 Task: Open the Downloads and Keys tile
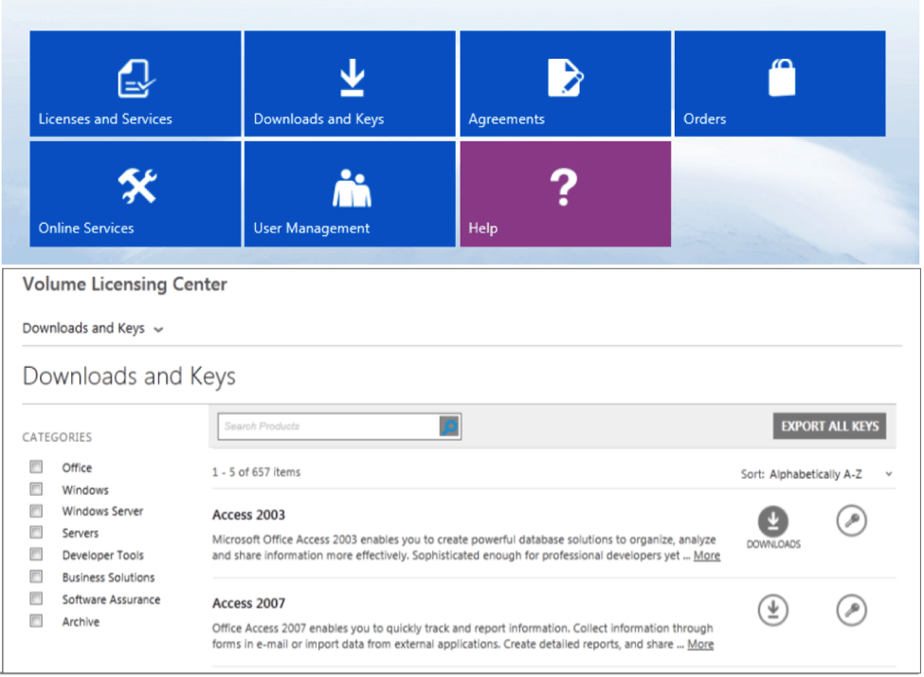350,83
